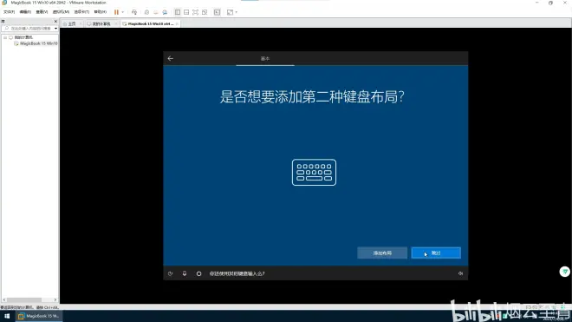Select 我的计算机 in the library tree
Viewport: 572px width, 322px height.
click(x=23, y=37)
